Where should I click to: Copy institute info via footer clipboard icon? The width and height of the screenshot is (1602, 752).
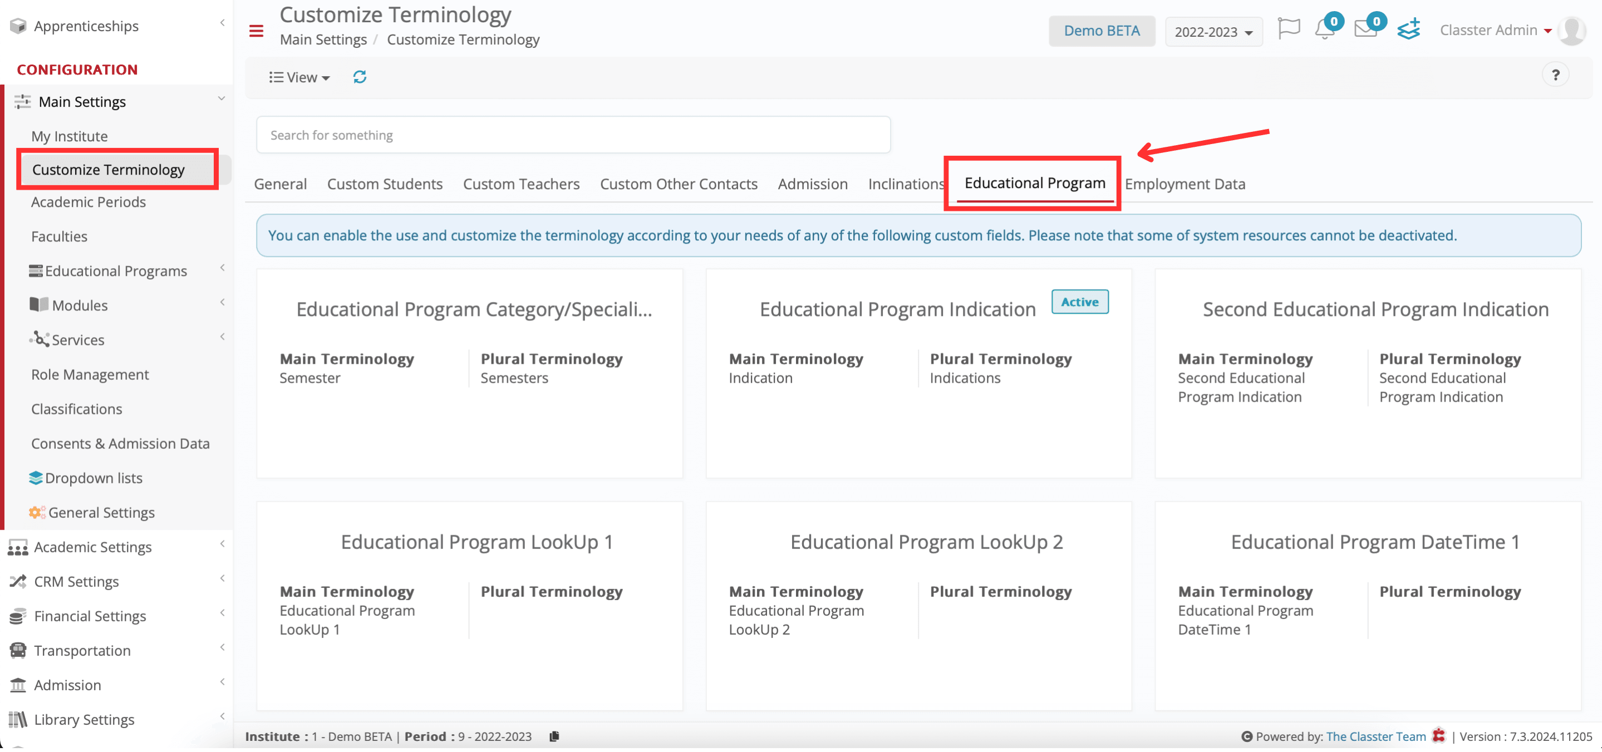click(x=554, y=736)
